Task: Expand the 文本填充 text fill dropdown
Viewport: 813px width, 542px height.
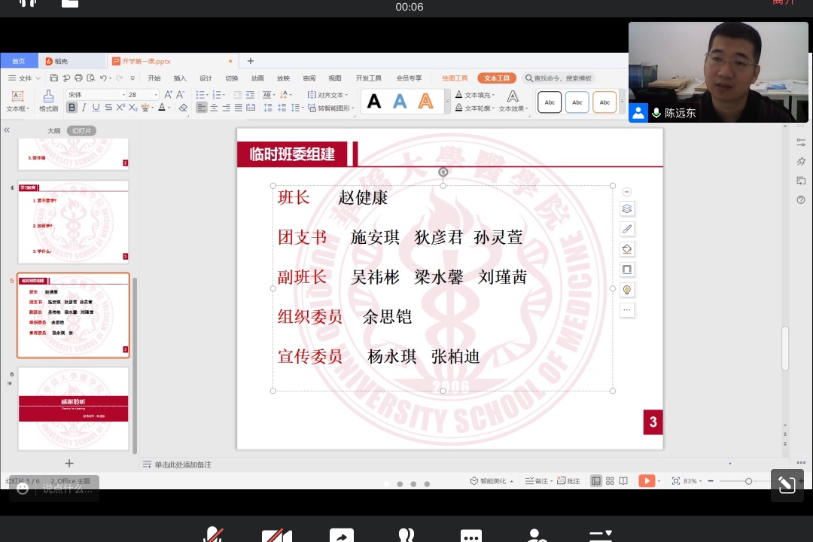Action: [494, 95]
